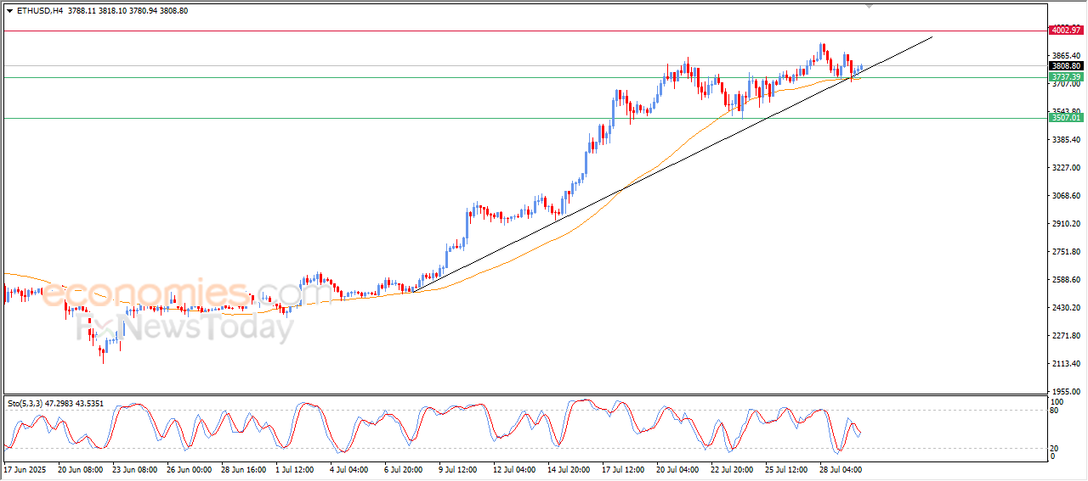This screenshot has height=481, width=1088.
Task: Click the 28 Jun 16:00 time label
Action: pos(244,468)
